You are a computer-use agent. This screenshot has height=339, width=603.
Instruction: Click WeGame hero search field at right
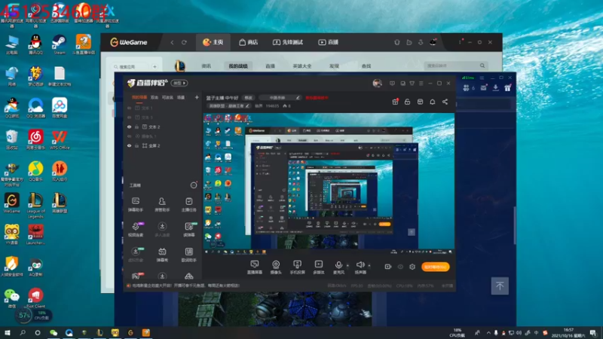coord(455,66)
